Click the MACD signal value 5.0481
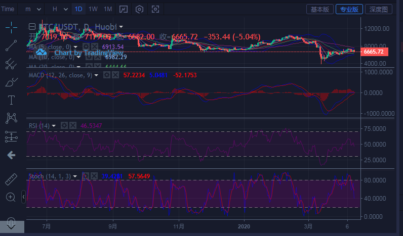Screen dimensions: 403x236 [x=158, y=75]
